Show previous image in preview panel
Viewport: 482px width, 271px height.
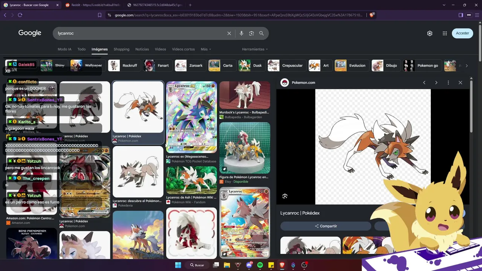(424, 82)
